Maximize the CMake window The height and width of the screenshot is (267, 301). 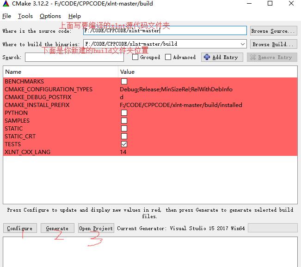pyautogui.click(x=270, y=3)
